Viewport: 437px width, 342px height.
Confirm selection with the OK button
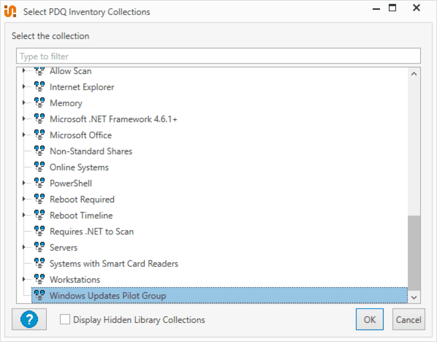[x=369, y=319]
